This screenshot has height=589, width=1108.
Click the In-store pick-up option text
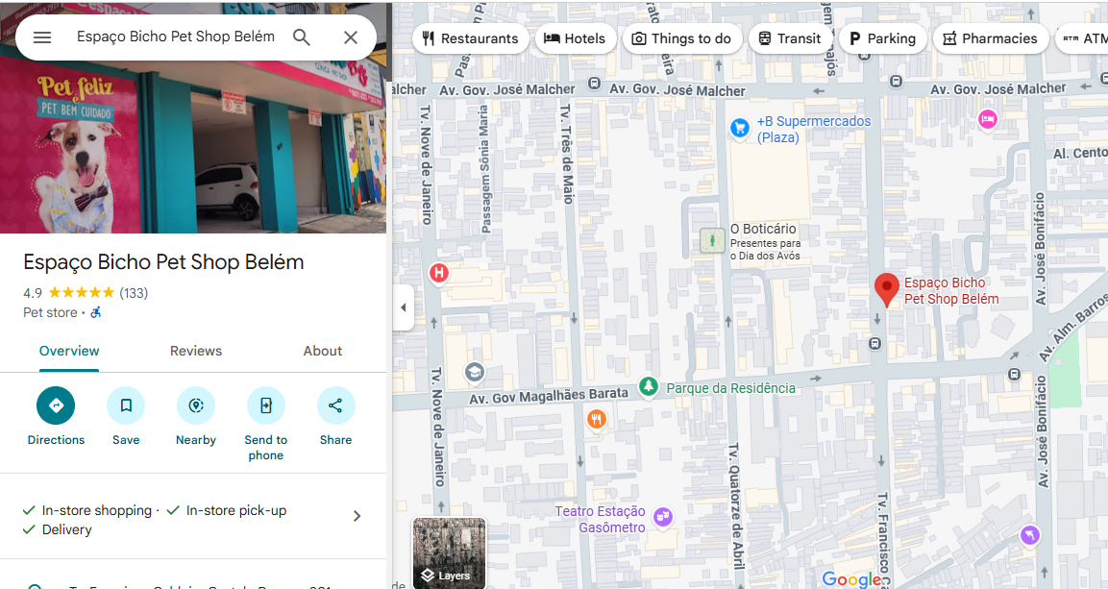[236, 510]
